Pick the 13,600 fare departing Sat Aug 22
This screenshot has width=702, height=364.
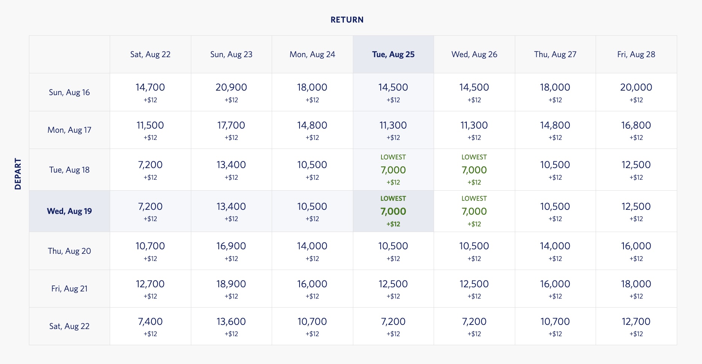click(x=231, y=326)
